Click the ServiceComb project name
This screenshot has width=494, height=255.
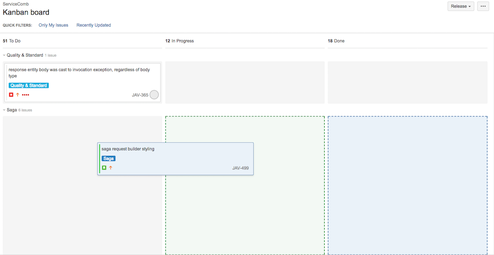pos(15,4)
